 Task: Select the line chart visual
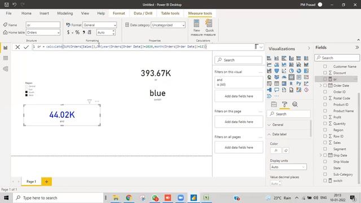pos(269,65)
